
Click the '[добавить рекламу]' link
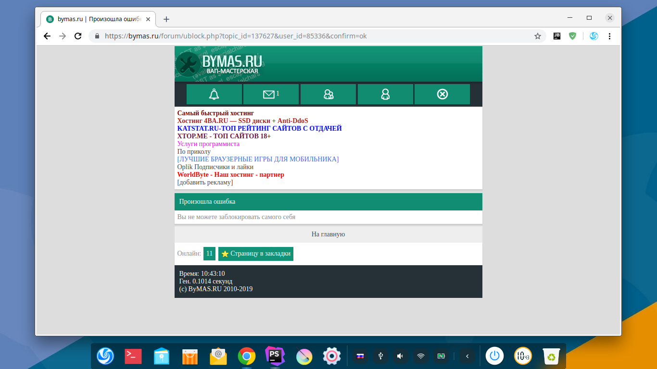[x=205, y=183]
